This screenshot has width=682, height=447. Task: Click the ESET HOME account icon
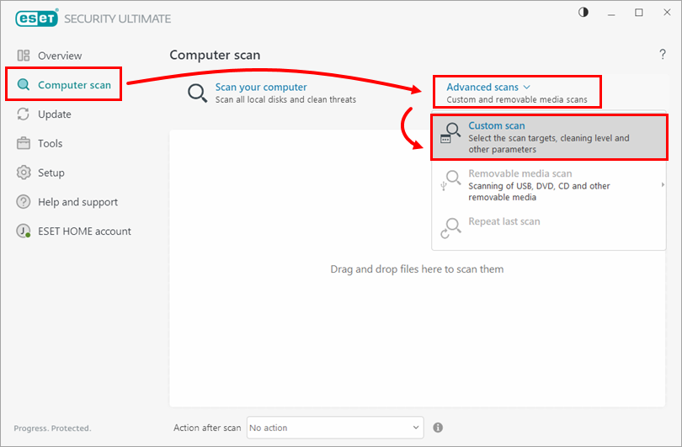click(24, 231)
